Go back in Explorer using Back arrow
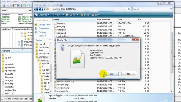 click(36, 9)
